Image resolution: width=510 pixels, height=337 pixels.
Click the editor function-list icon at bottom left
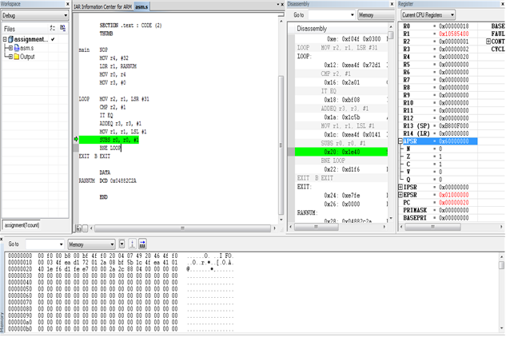pyautogui.click(x=78, y=228)
